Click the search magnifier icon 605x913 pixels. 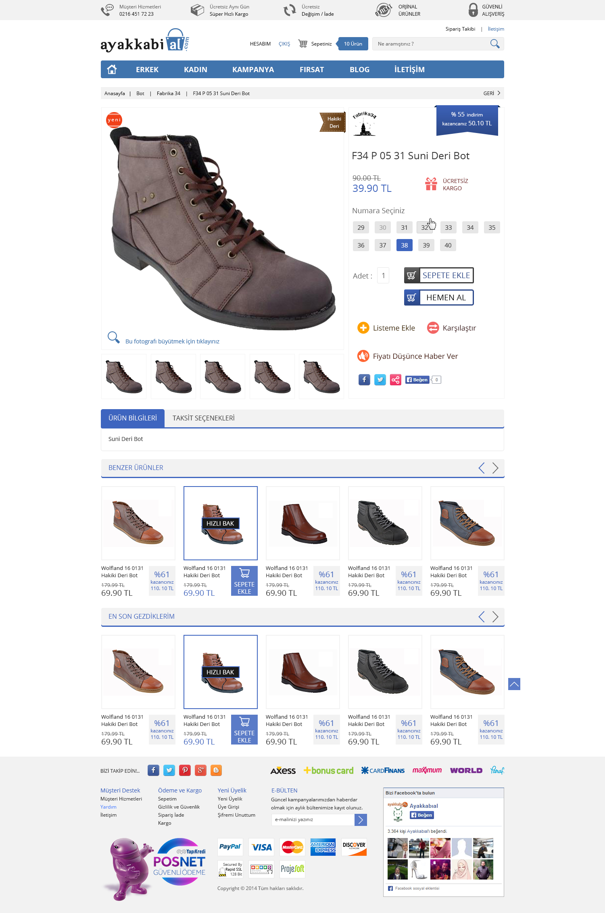pyautogui.click(x=495, y=44)
